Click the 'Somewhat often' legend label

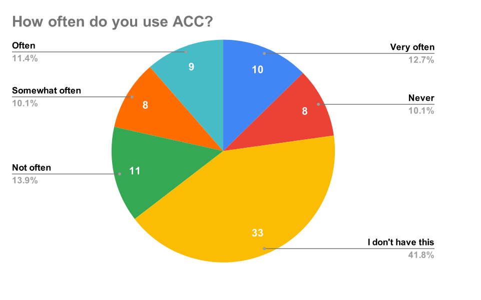(46, 90)
